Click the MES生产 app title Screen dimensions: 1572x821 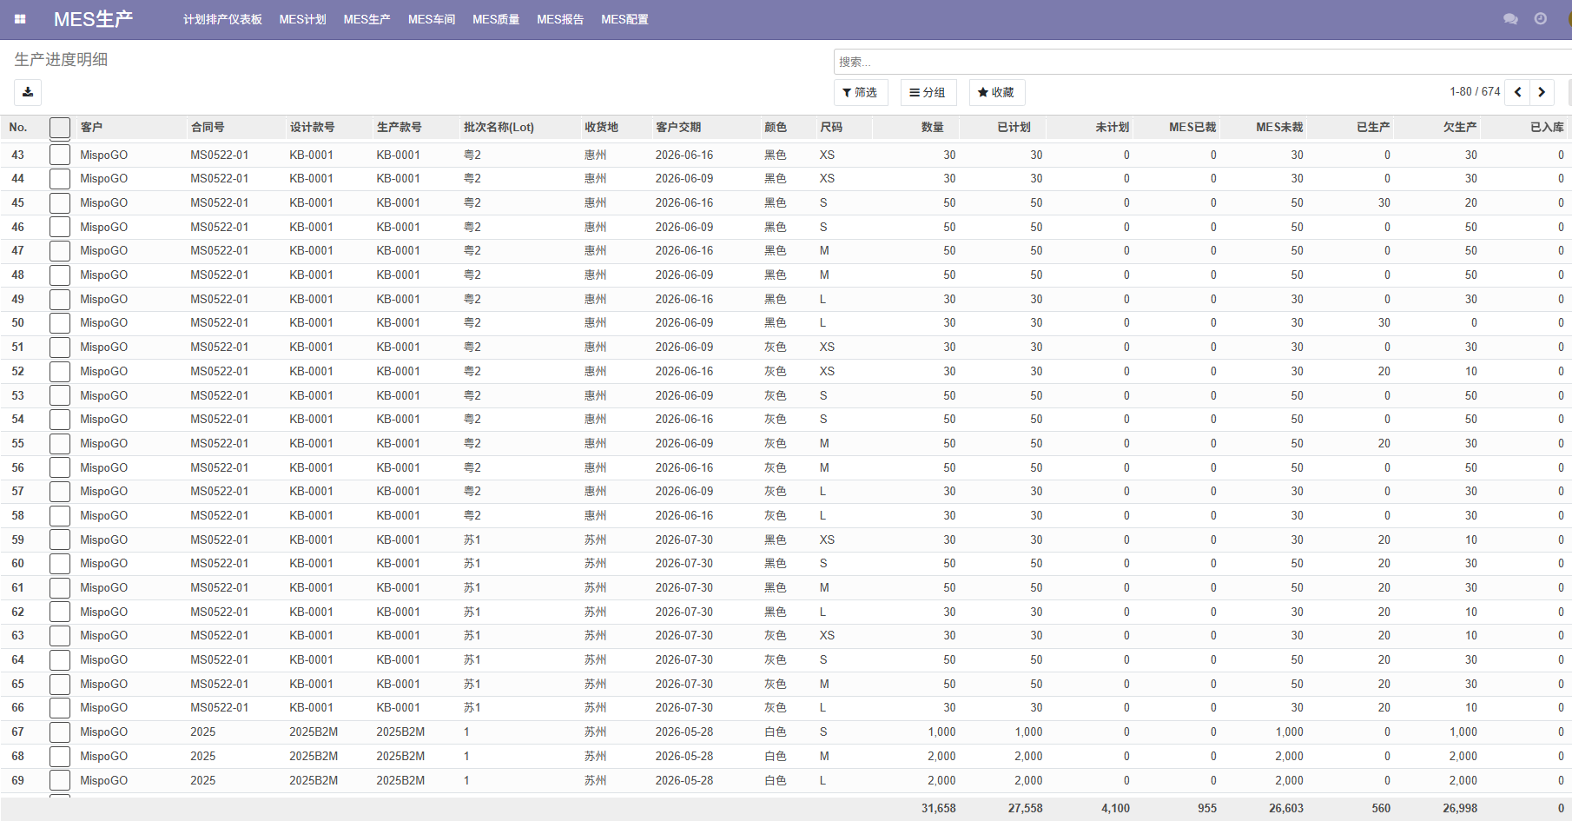[x=93, y=19]
